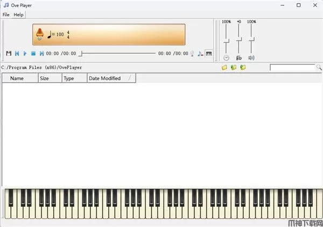Screen dimensions: 323x227
Task: Stop playback with the square button
Action: (33, 53)
